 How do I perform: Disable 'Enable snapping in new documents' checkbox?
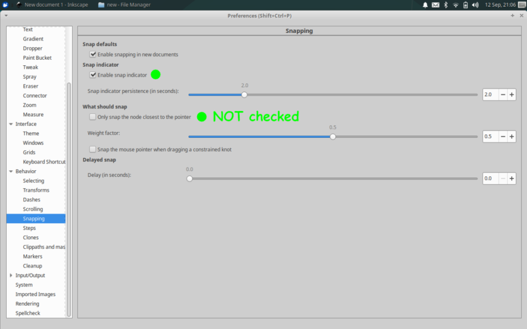point(93,54)
